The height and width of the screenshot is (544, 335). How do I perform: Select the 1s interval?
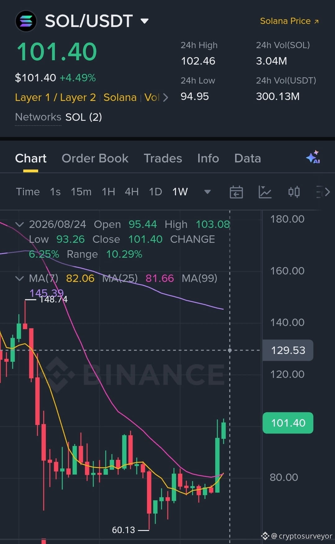point(55,192)
